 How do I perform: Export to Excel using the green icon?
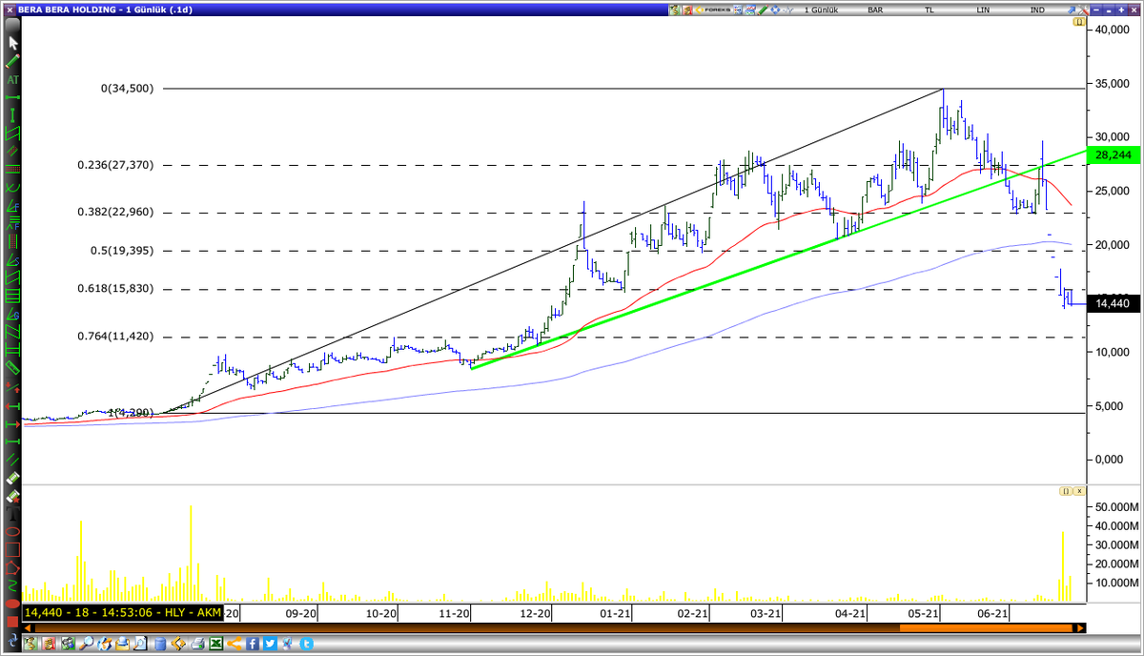click(216, 644)
